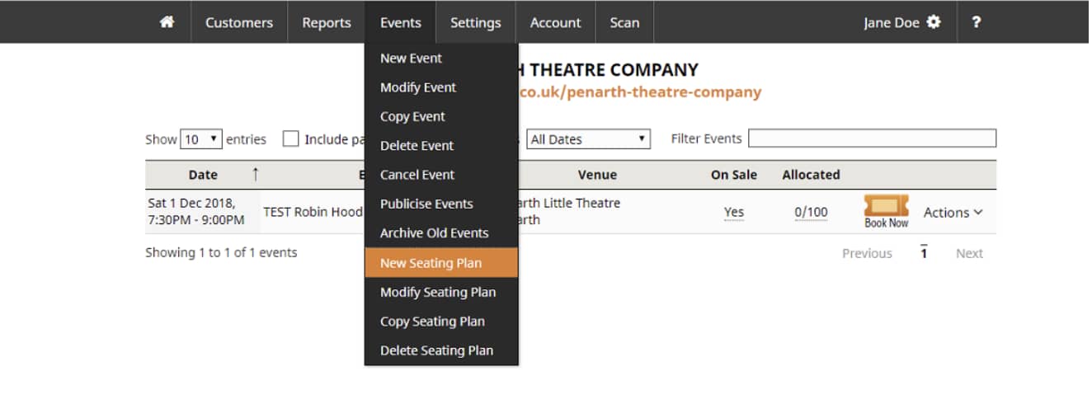Toggle the Include past events checkbox

tap(290, 139)
